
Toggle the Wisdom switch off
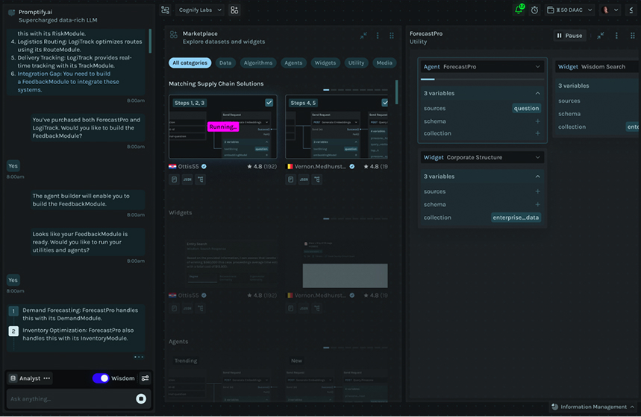point(101,378)
